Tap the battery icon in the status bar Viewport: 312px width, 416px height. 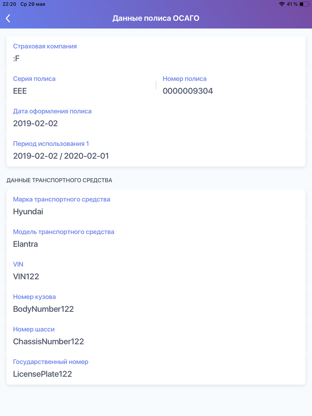point(305,4)
